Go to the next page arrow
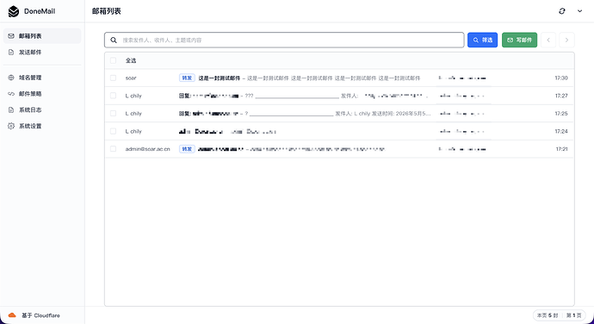The height and width of the screenshot is (324, 594). coord(566,40)
